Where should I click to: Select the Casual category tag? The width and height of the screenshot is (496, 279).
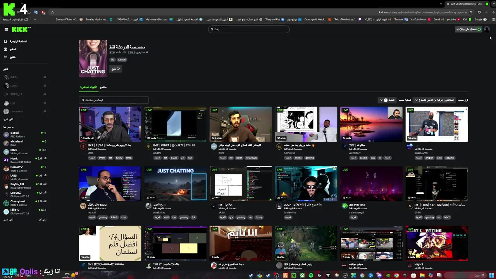122,60
